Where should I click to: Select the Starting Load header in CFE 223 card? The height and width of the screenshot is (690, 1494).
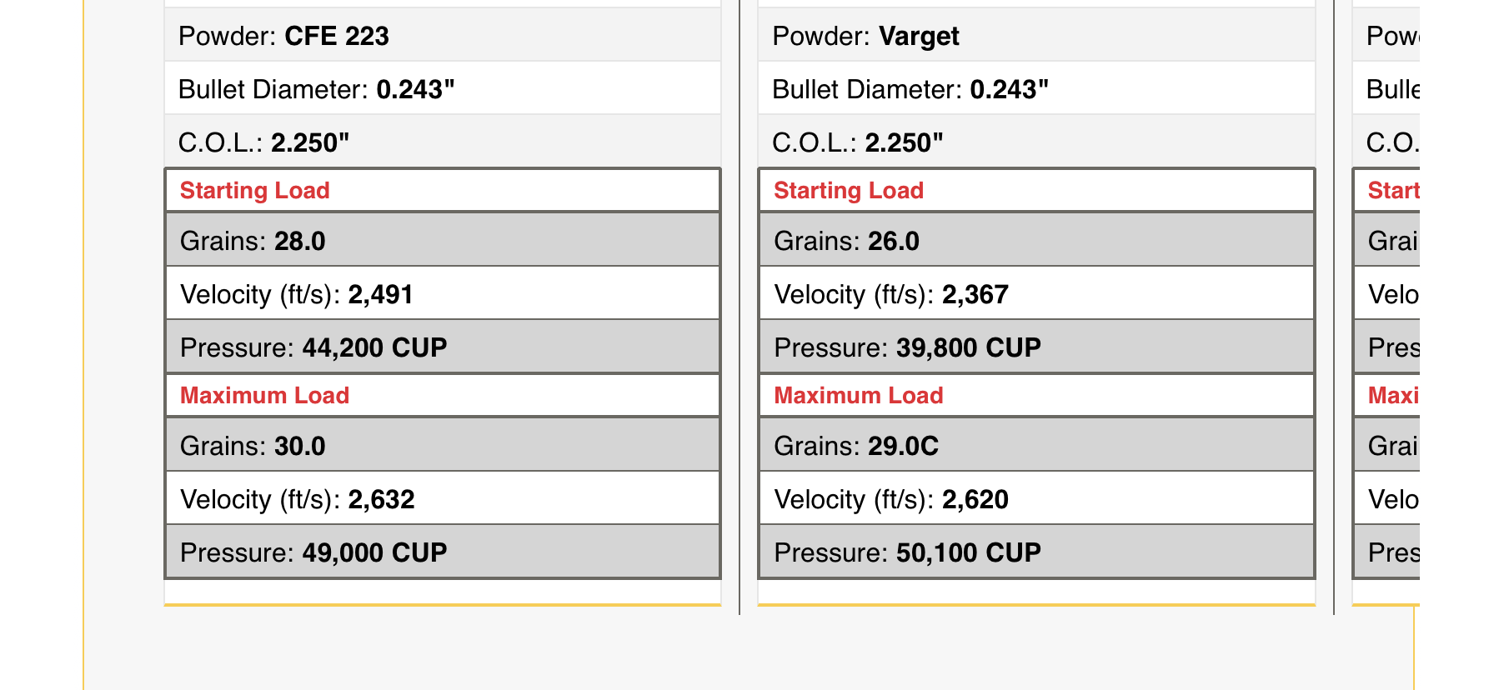(443, 190)
